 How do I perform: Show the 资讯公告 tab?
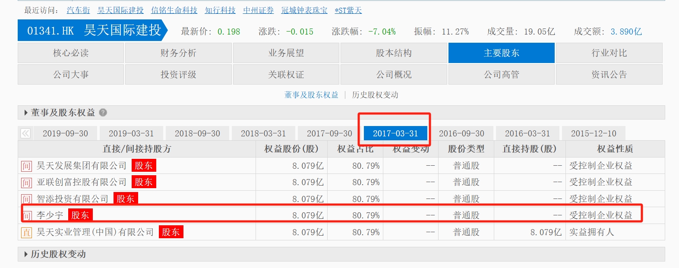coord(609,75)
